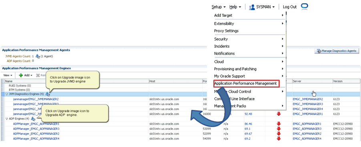
Task: Expand the Extensibility submenu
Action: [249, 24]
